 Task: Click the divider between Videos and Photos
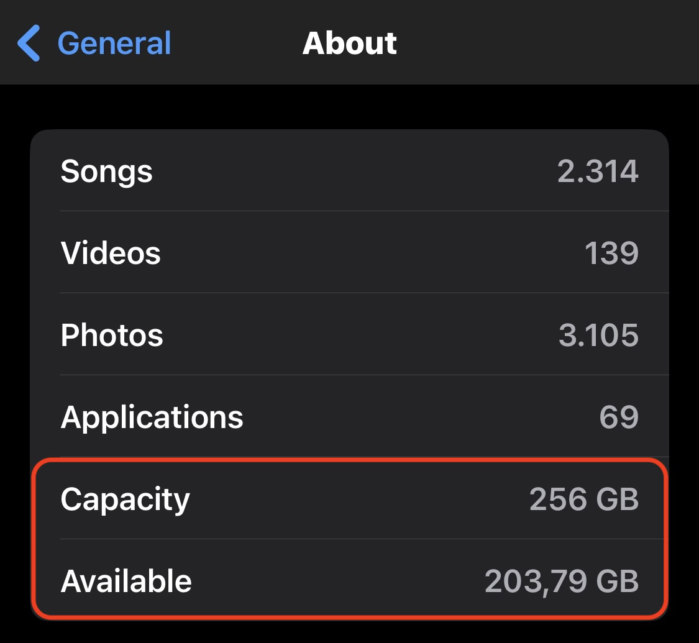coord(363,293)
